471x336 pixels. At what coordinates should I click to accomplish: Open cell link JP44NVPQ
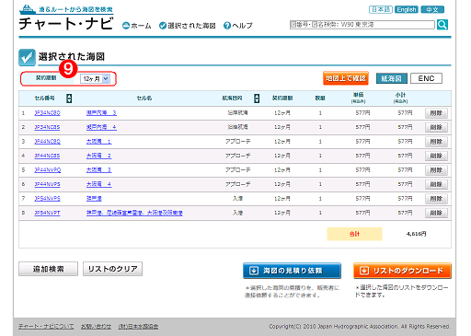pos(48,170)
